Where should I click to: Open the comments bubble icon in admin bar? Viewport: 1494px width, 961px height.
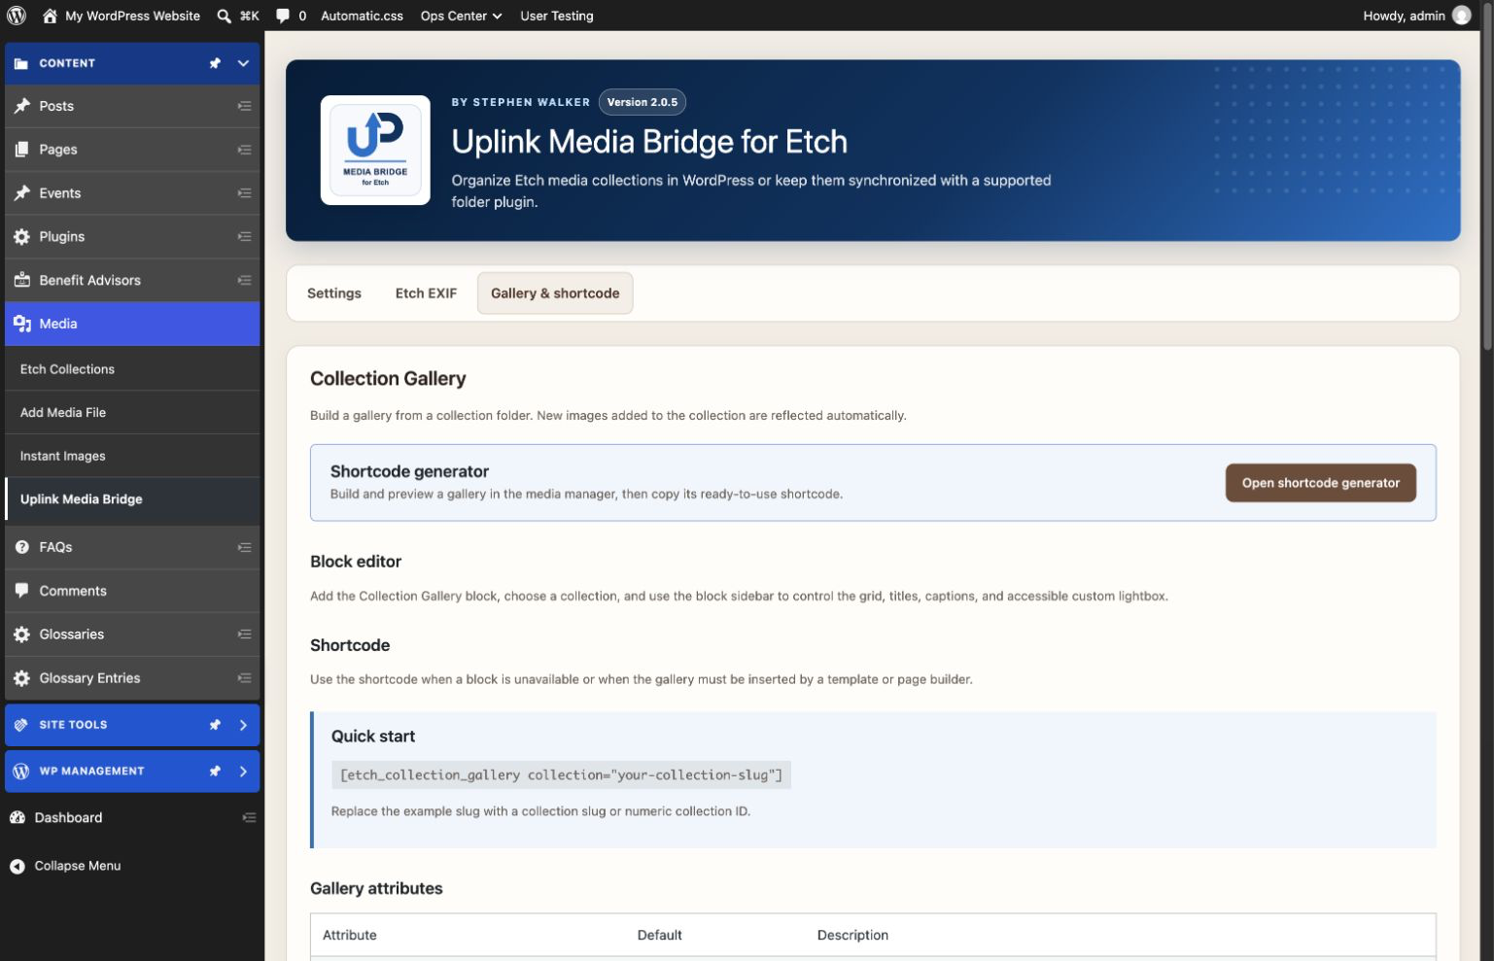pyautogui.click(x=282, y=16)
